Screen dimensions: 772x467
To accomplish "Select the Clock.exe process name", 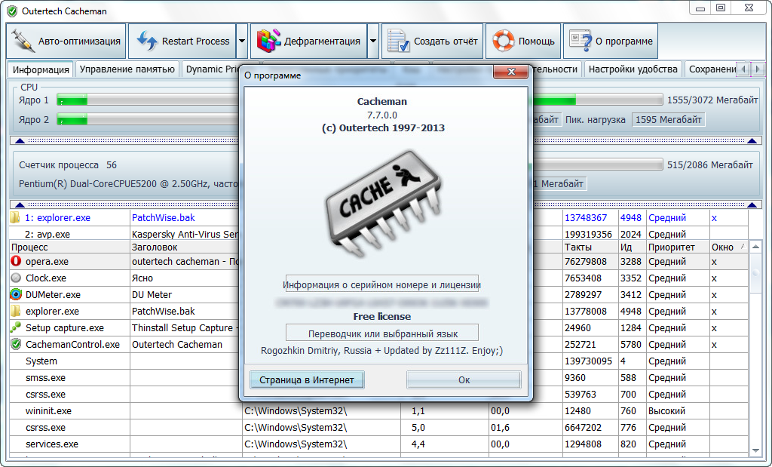I will (x=46, y=278).
